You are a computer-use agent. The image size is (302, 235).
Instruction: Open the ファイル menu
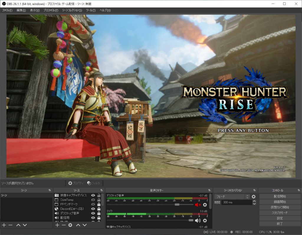[7, 10]
